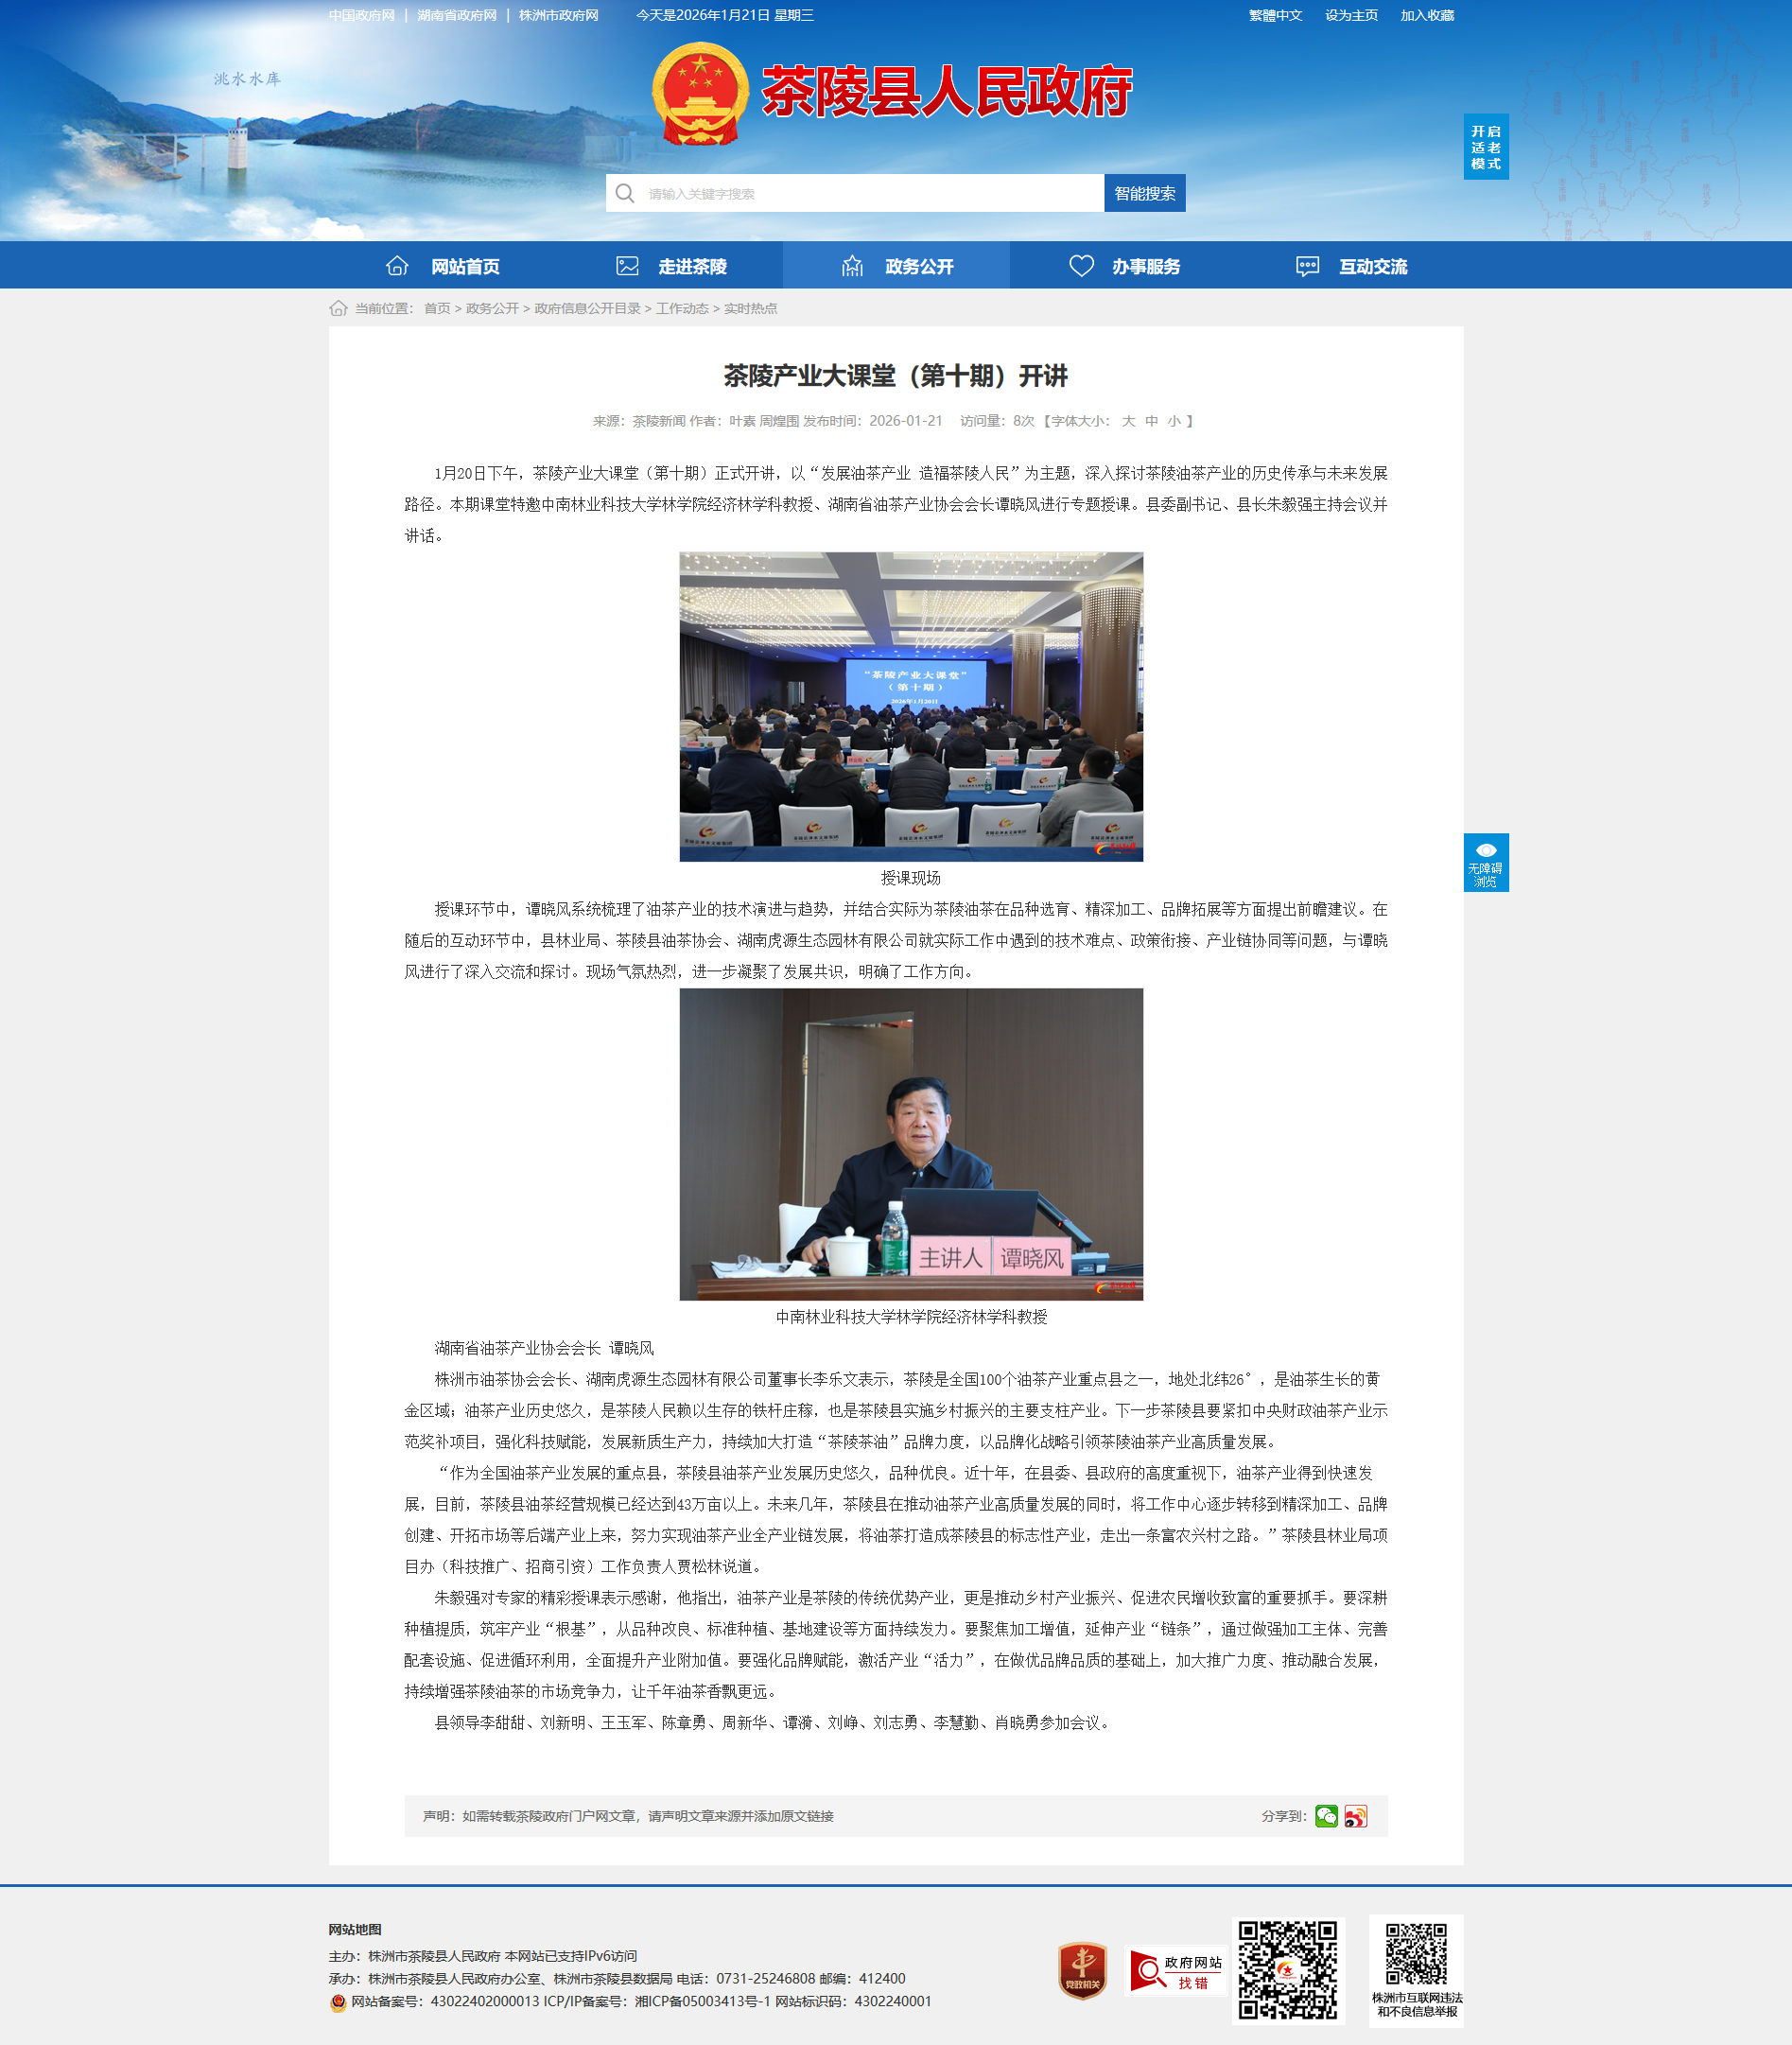
Task: Set font size to 大
Action: pyautogui.click(x=1128, y=421)
